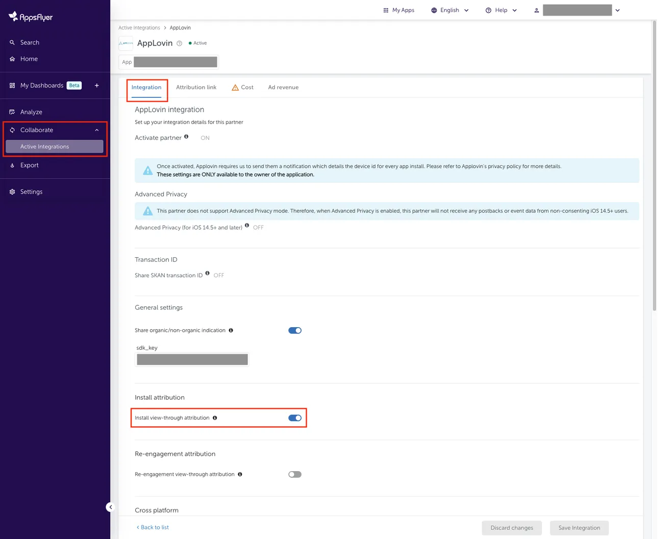Click inside the sdk_key input field
Image resolution: width=658 pixels, height=539 pixels.
point(192,359)
